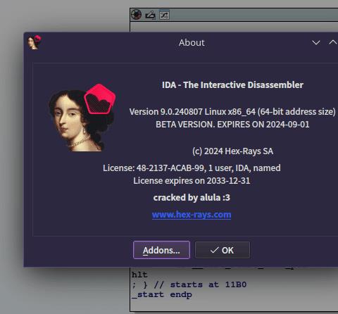
Task: Click the "Version 9.0.240807 Linux x86_64" line
Action: pyautogui.click(x=232, y=112)
